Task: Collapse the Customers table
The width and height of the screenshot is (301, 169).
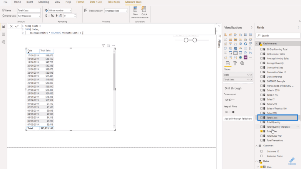Action: point(257,146)
